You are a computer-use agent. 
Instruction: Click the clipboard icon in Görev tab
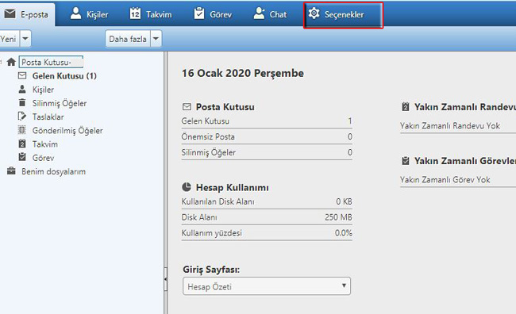point(199,13)
